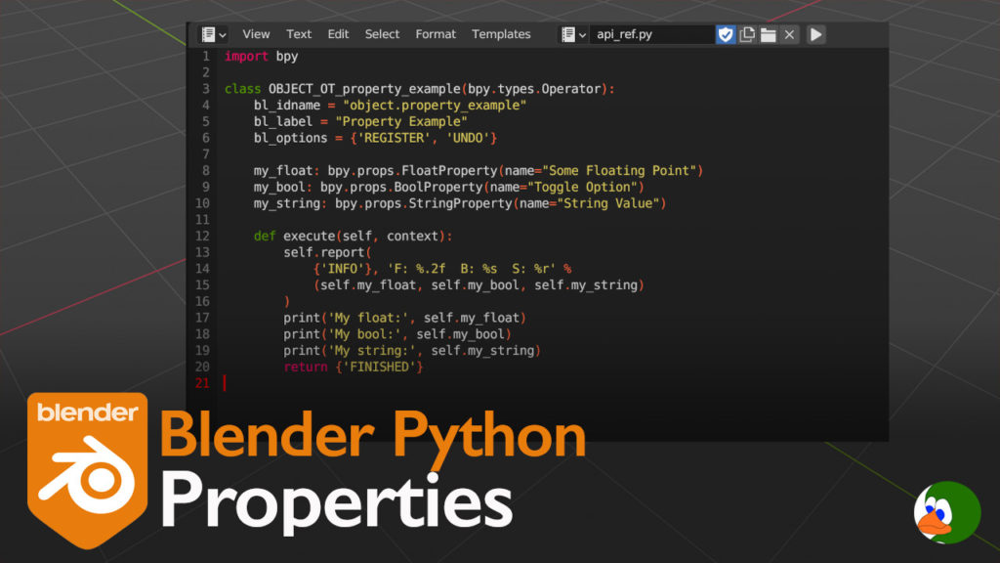Image resolution: width=1000 pixels, height=563 pixels.
Task: Click the green duck avatar icon
Action: tap(946, 512)
